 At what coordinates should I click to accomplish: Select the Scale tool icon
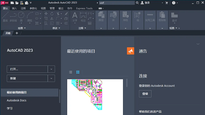coord(52,23)
